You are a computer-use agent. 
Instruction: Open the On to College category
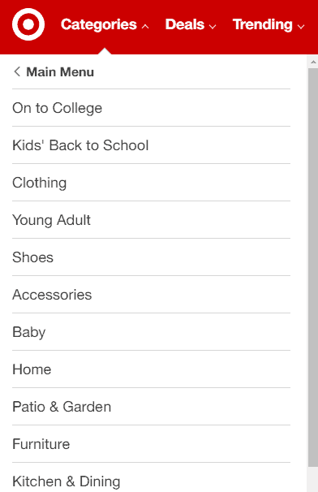tap(151, 108)
